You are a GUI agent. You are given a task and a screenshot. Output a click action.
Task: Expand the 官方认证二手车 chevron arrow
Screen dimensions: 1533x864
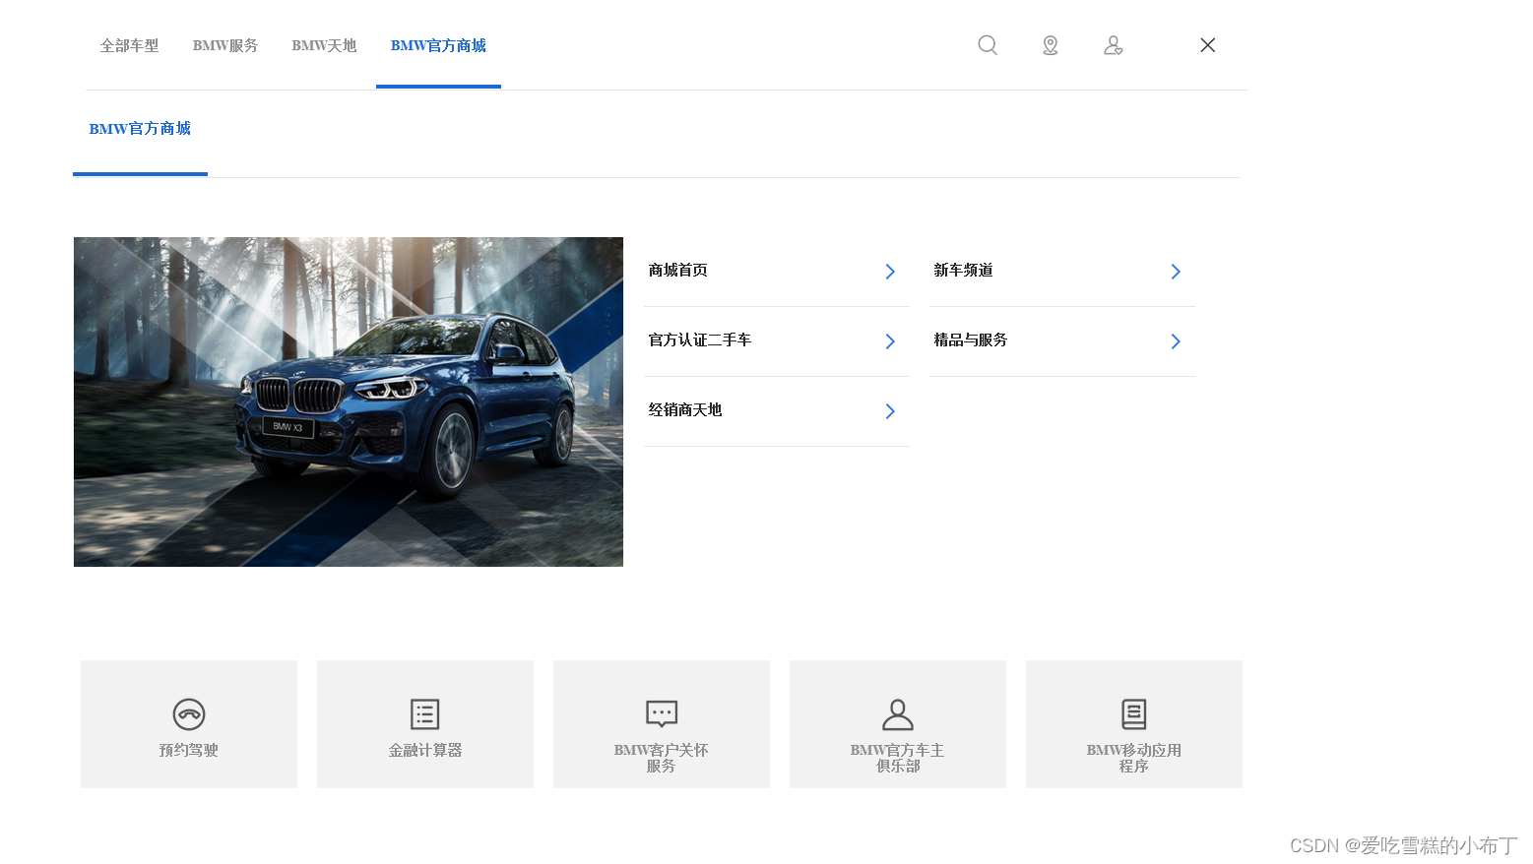click(x=890, y=341)
